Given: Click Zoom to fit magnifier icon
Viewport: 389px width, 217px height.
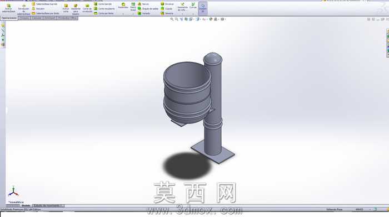Looking at the screenshot, I should click(x=172, y=19).
